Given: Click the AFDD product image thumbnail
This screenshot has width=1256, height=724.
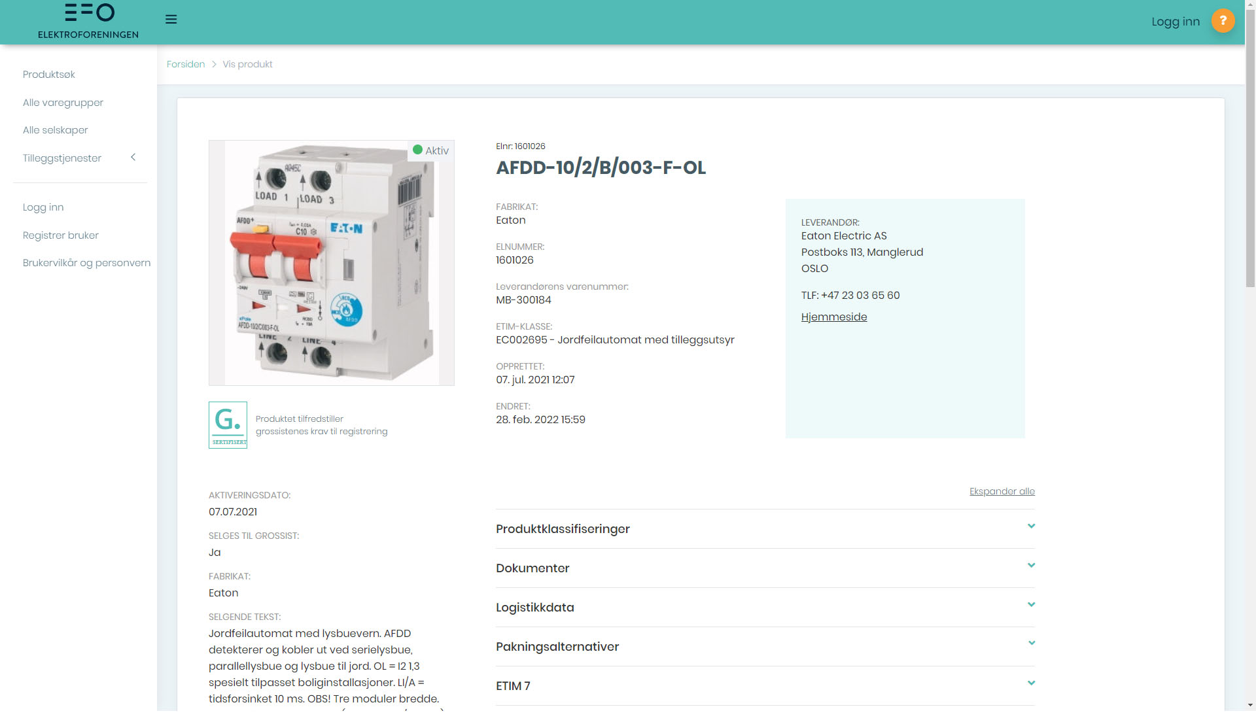Looking at the screenshot, I should click(332, 263).
